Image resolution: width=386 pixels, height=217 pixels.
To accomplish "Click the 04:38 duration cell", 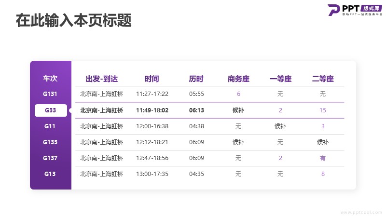I will pos(196,126).
